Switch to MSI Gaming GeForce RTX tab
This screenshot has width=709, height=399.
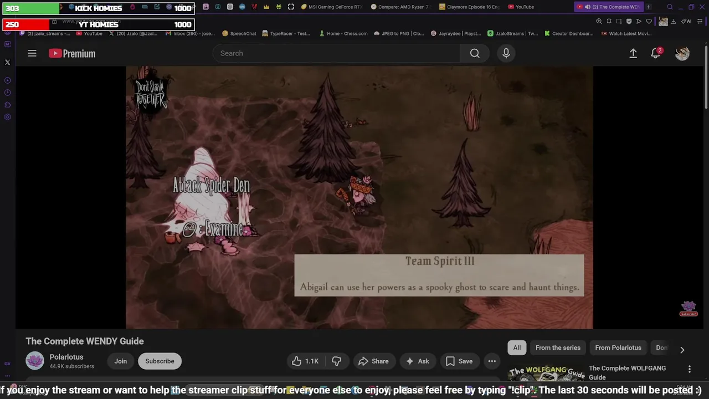point(332,7)
